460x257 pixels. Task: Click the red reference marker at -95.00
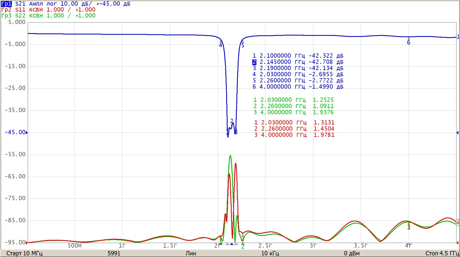click(x=27, y=243)
